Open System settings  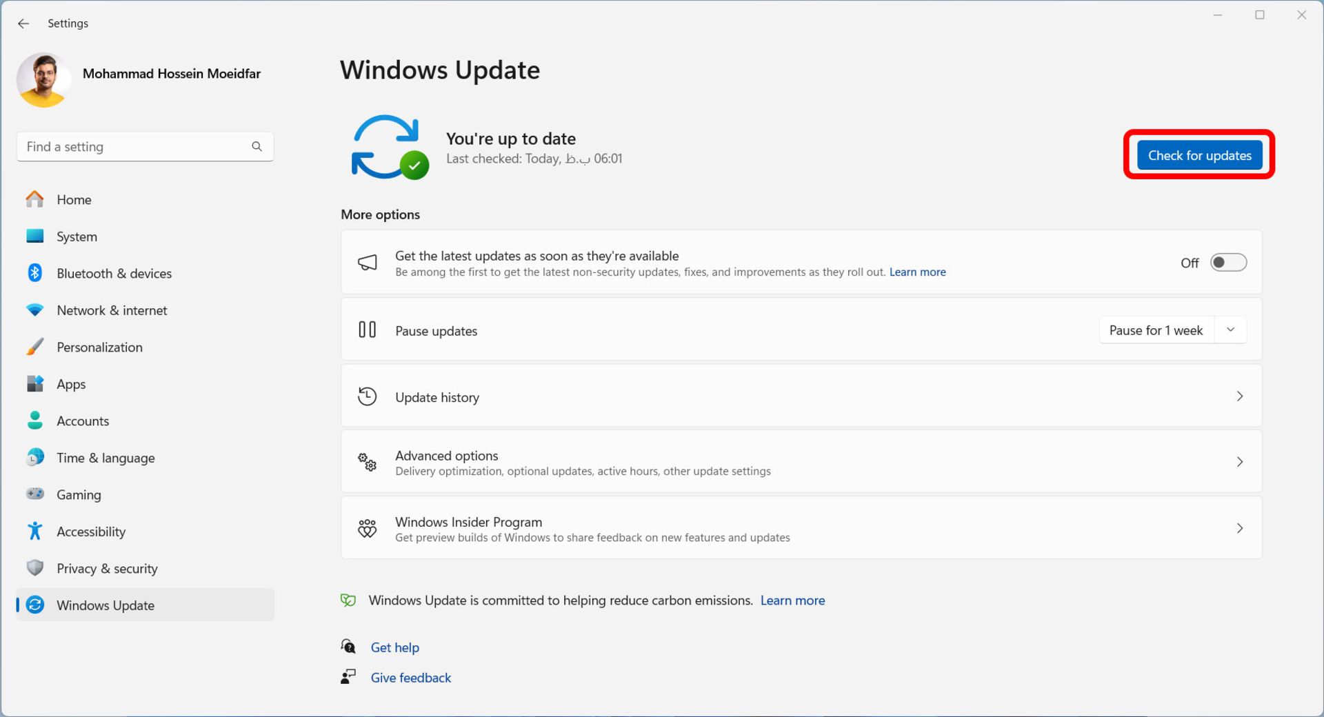[145, 236]
